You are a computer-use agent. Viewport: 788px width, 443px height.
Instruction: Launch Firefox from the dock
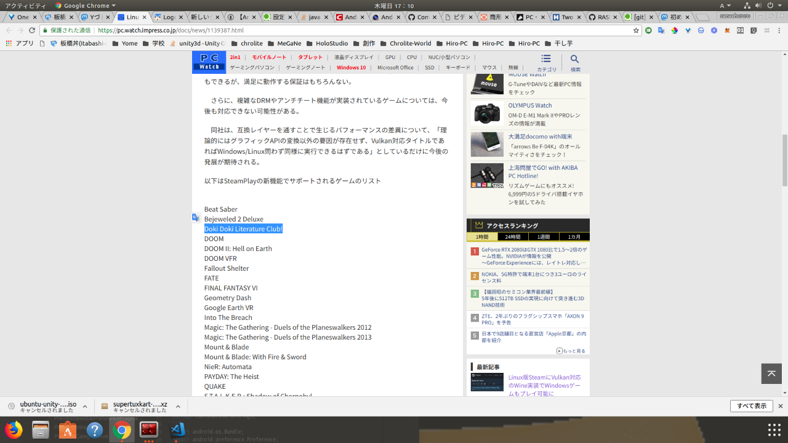(x=14, y=429)
